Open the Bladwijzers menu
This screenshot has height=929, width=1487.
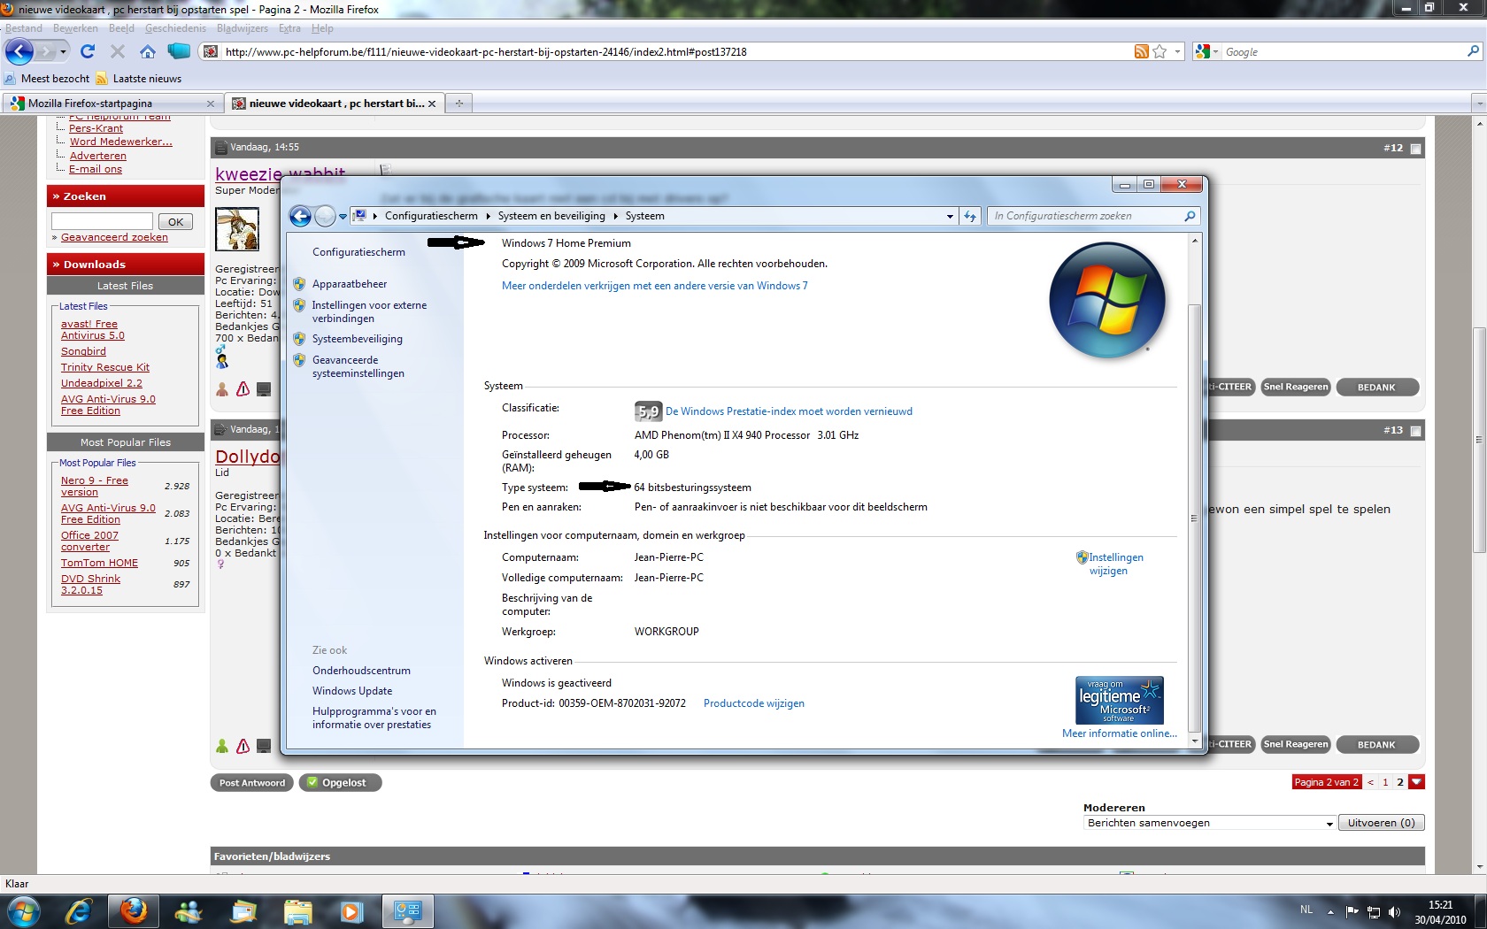pyautogui.click(x=243, y=28)
